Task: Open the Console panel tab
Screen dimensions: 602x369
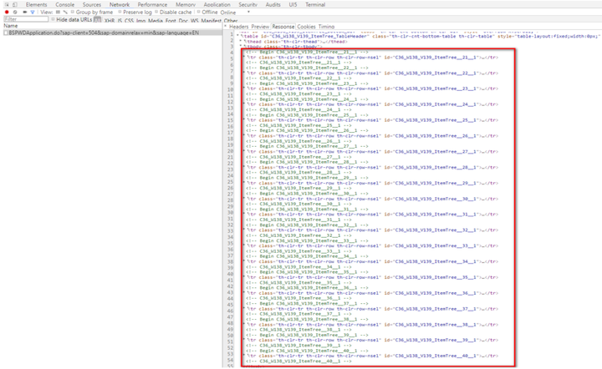Action: (x=65, y=5)
